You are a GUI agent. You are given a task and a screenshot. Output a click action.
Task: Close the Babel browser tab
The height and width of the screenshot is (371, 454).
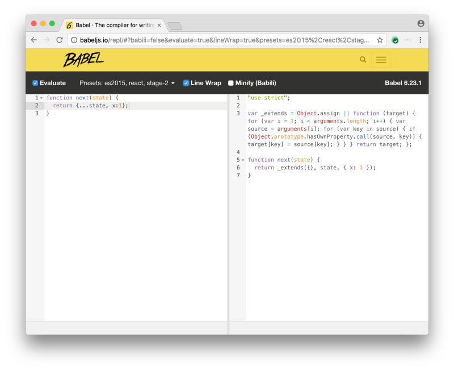159,25
